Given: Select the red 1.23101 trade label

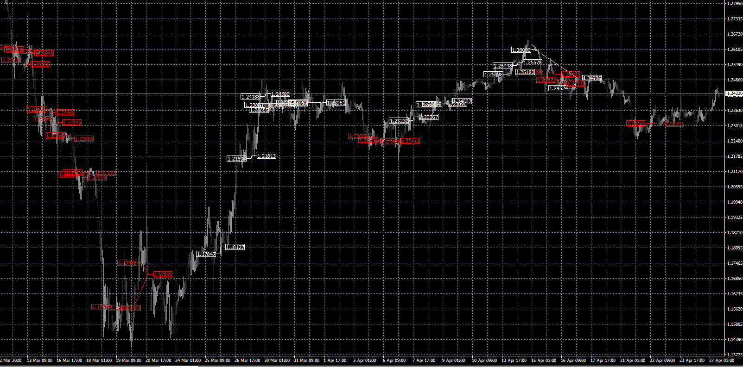Looking at the screenshot, I should (x=674, y=124).
